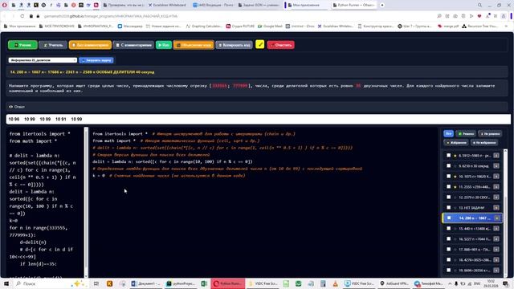Click the small square icon right of task row 13
Image resolution: width=514 pixels, height=289 pixels.
[496, 208]
